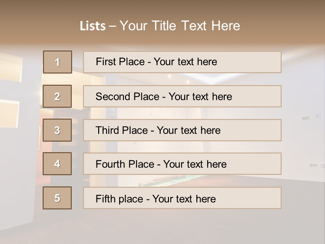The image size is (325, 244).
Task: Click the number 1 box
Action: pos(58,62)
